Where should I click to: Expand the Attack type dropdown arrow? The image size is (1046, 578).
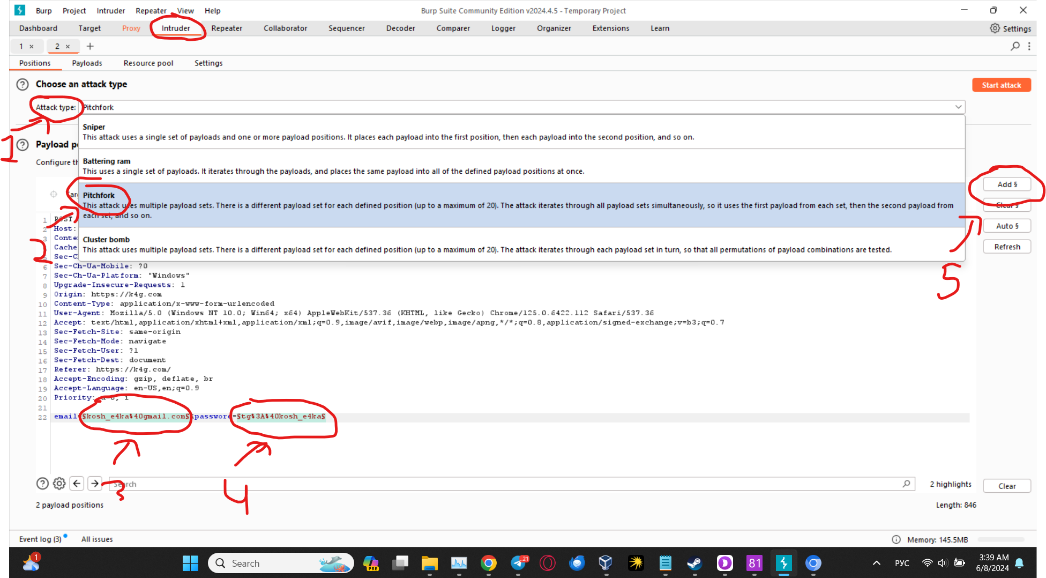pyautogui.click(x=958, y=107)
